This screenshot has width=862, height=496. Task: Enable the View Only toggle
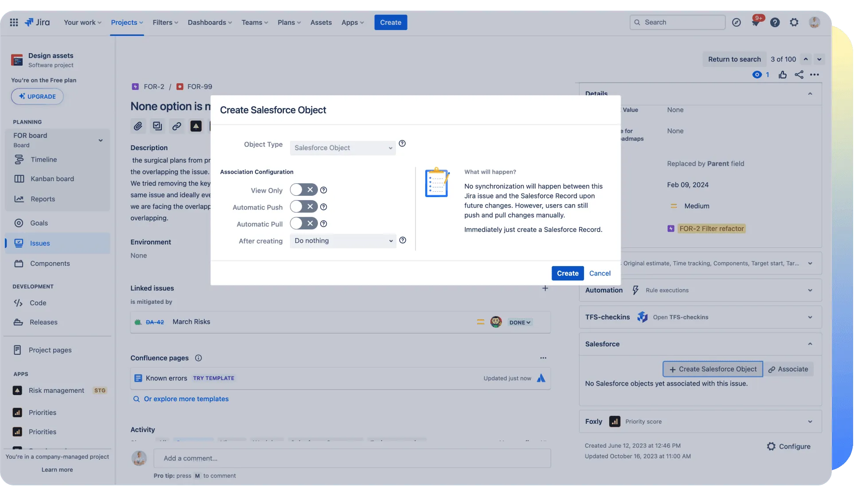pos(304,190)
